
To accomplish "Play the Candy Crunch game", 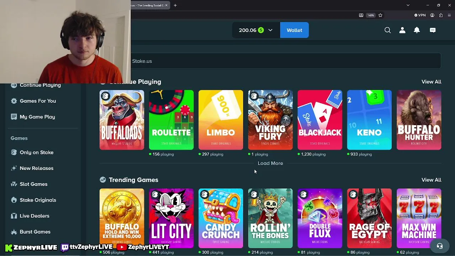I will point(221,218).
